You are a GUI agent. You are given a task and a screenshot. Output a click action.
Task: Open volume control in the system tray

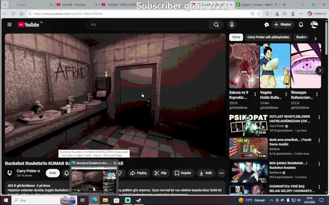coord(299,200)
